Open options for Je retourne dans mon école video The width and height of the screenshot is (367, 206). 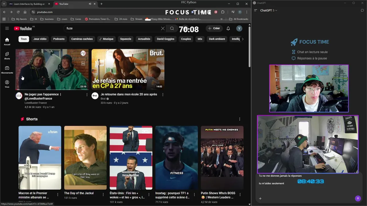pos(163,94)
